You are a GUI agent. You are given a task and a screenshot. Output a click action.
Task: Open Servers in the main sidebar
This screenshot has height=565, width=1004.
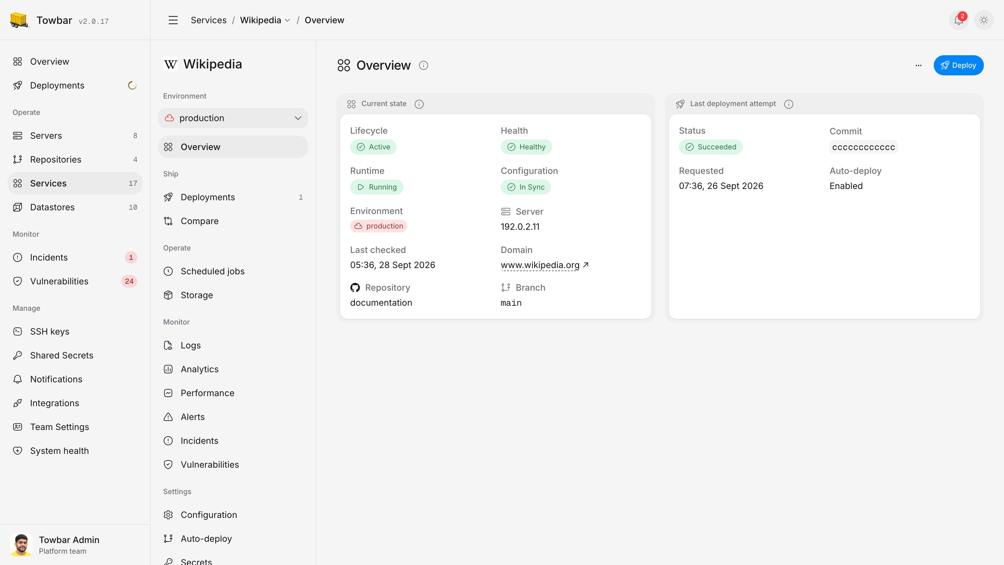75,136
